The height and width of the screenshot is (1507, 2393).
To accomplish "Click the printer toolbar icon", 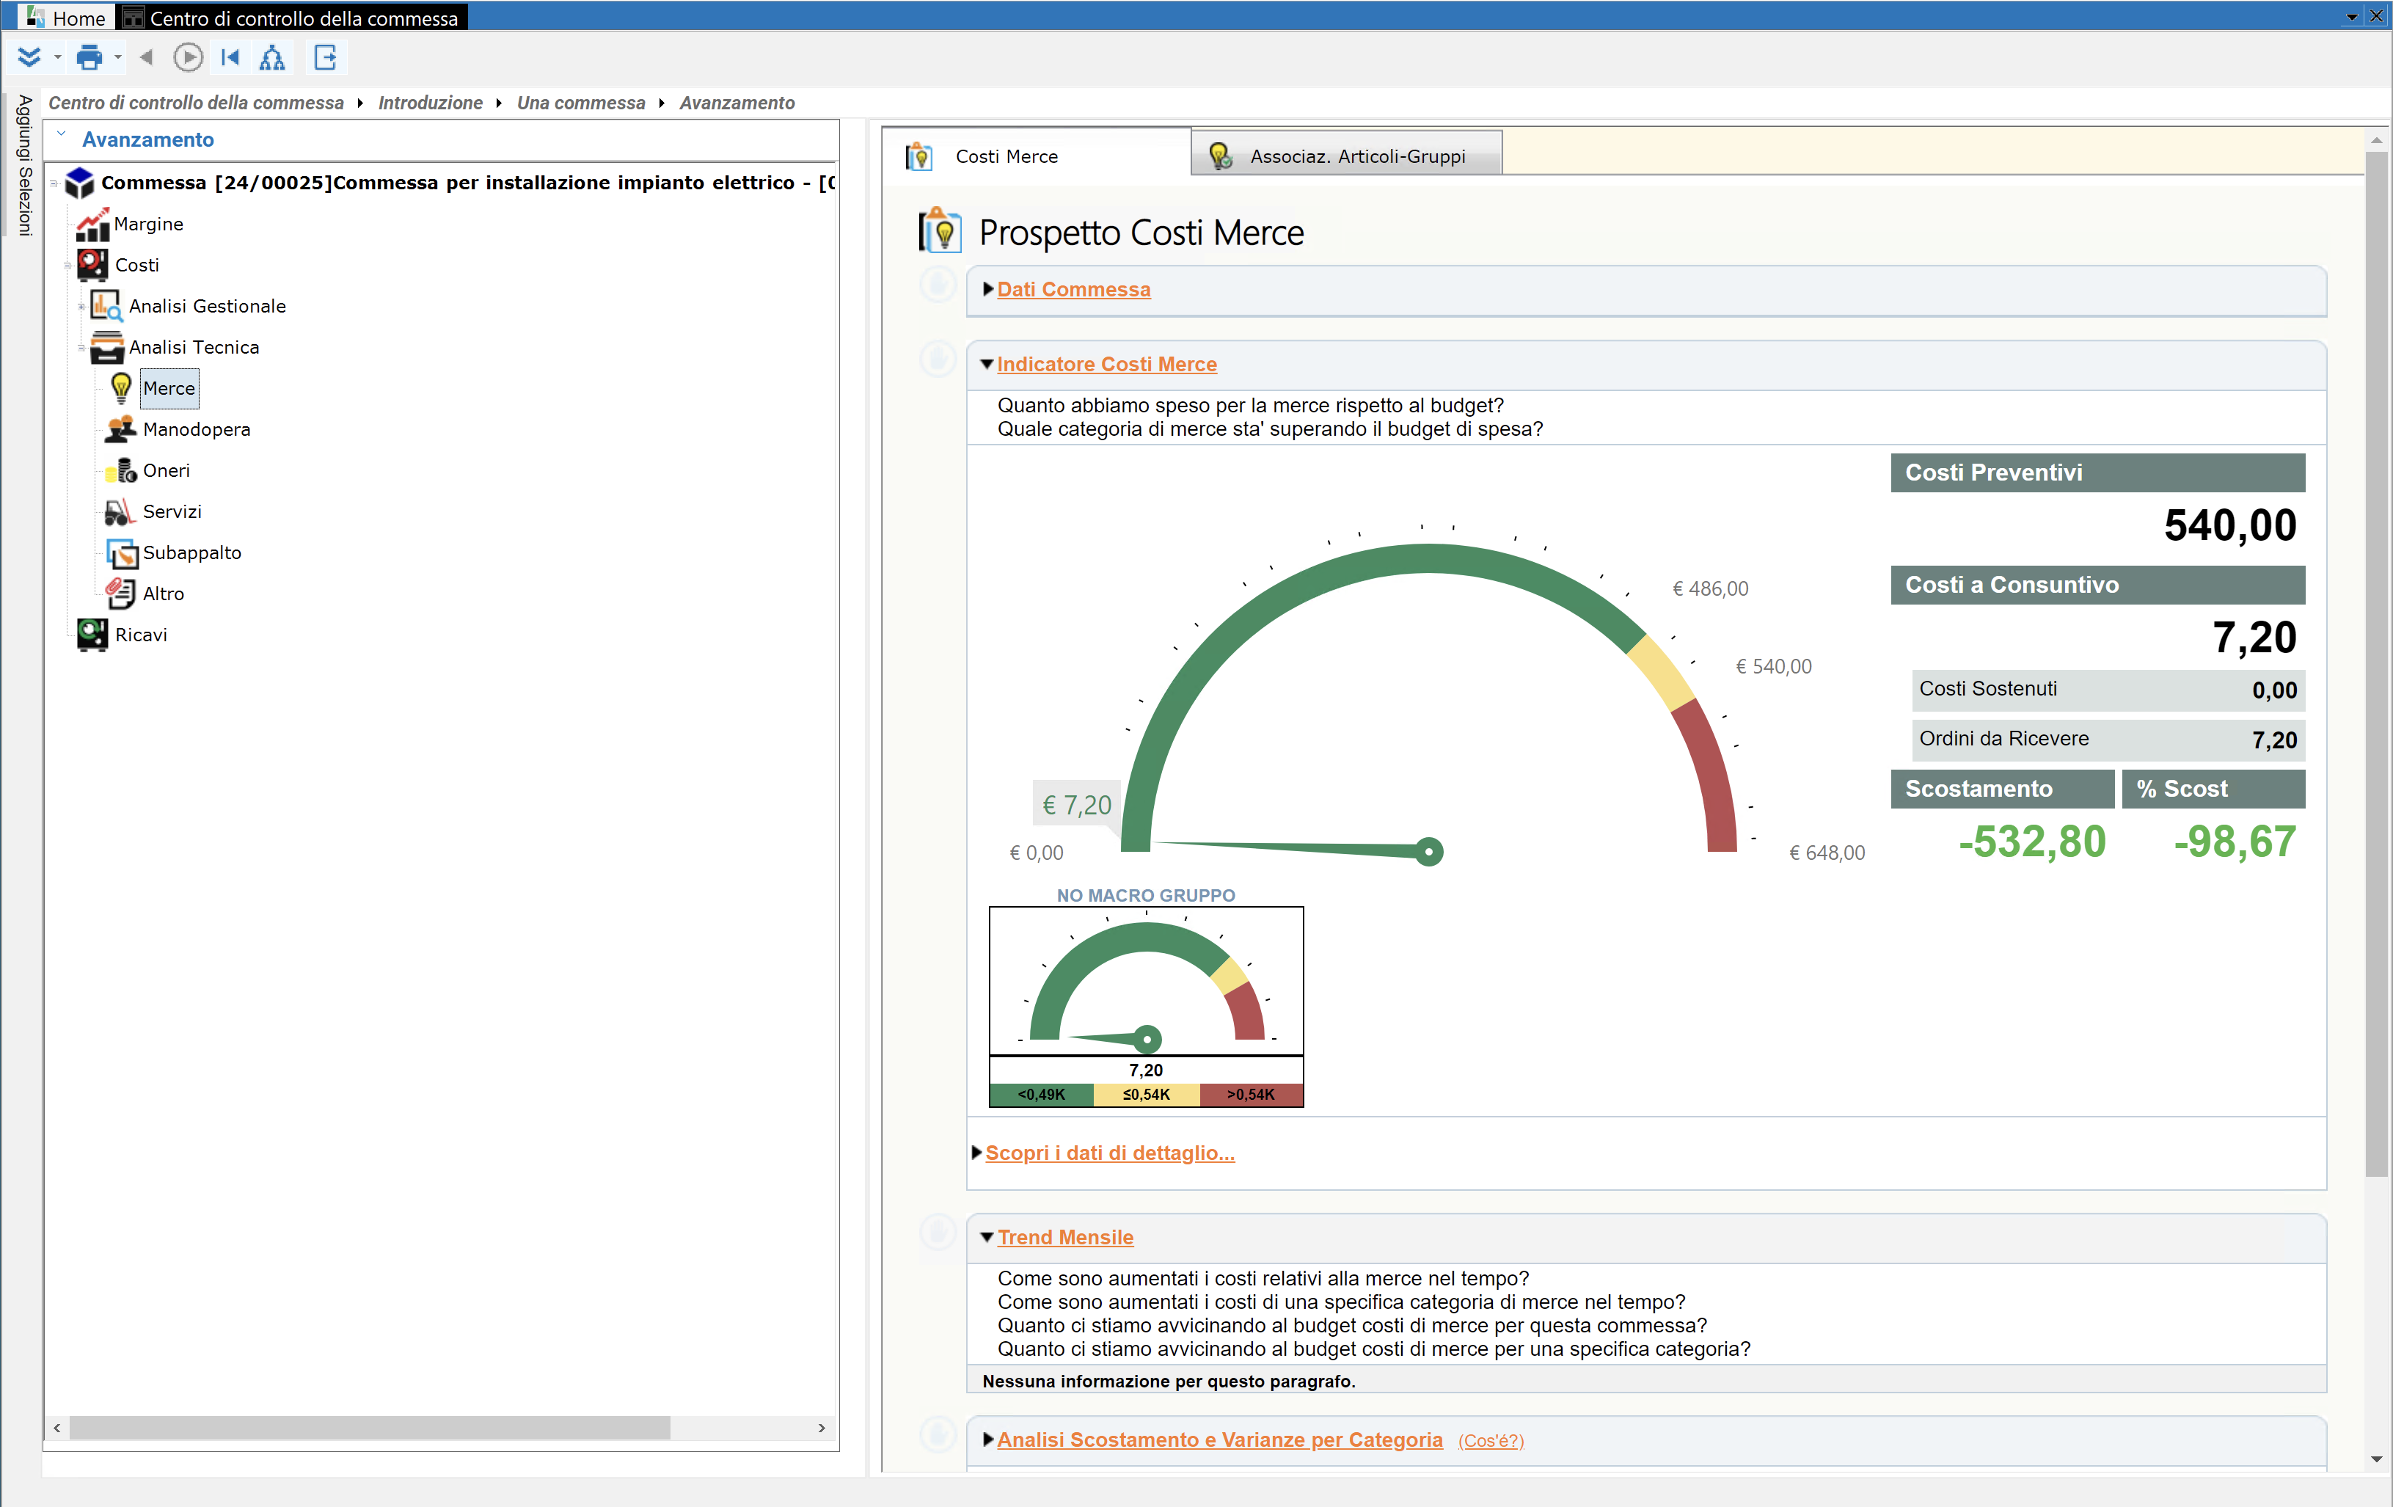I will [89, 58].
